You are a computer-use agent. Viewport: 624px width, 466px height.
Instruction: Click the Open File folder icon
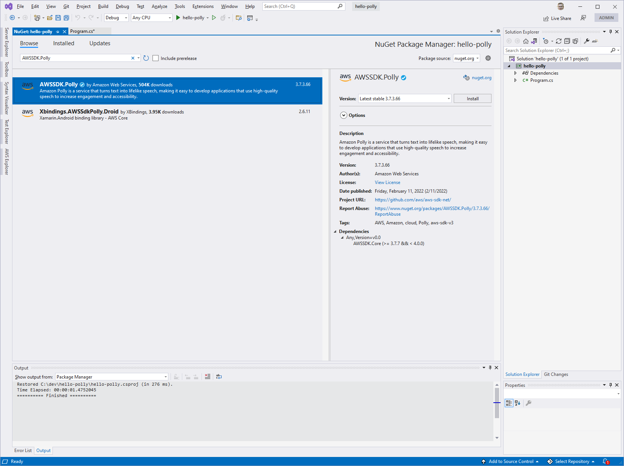coord(49,18)
